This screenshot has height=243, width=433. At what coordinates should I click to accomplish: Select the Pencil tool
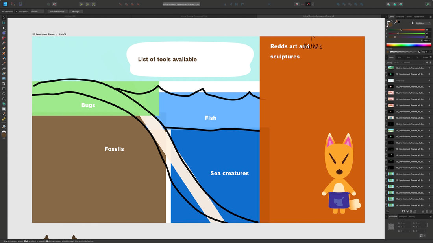[x=4, y=48]
